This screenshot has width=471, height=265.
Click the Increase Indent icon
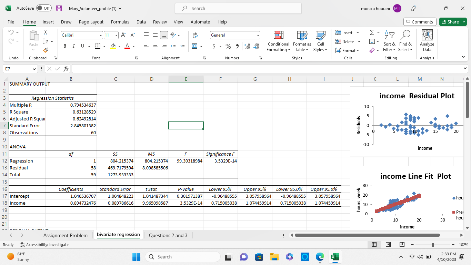tap(182, 46)
